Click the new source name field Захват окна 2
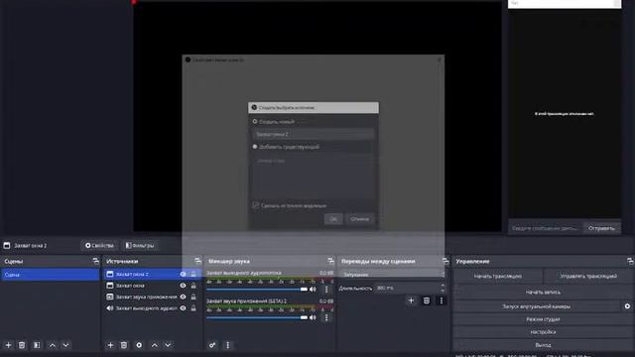This screenshot has width=635, height=357. (314, 134)
